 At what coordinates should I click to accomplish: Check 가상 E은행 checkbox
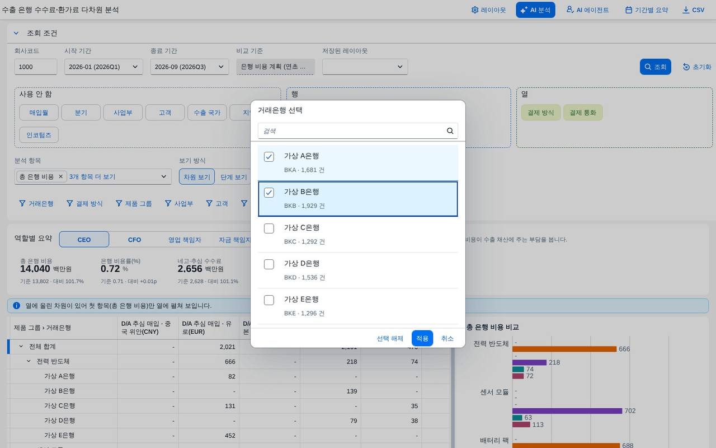point(269,300)
